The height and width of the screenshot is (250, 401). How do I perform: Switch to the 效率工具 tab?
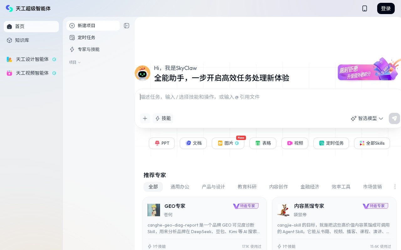click(x=341, y=187)
